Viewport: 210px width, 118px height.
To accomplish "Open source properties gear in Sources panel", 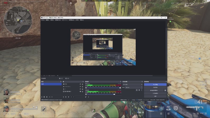I will click(69, 97).
